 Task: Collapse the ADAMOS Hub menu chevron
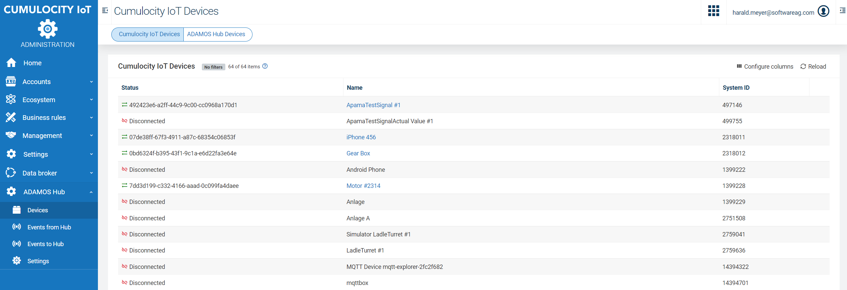point(91,192)
